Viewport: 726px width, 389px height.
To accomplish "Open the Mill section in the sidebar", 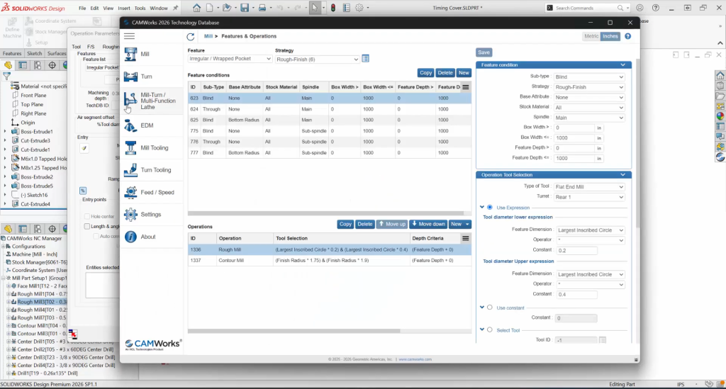I will click(145, 54).
